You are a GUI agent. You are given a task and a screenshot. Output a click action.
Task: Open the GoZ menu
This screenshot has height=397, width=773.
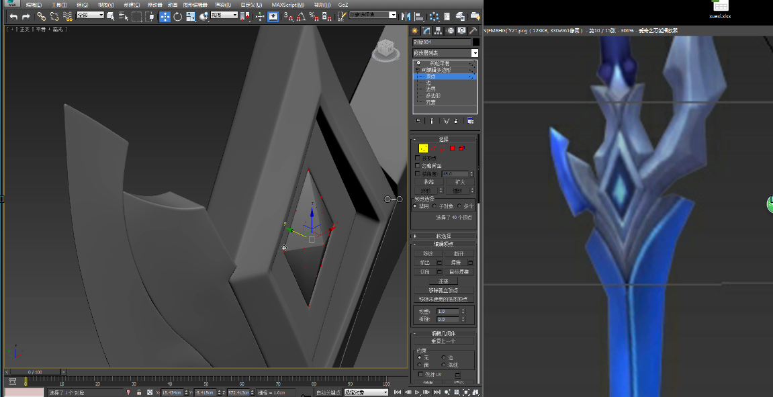[343, 5]
